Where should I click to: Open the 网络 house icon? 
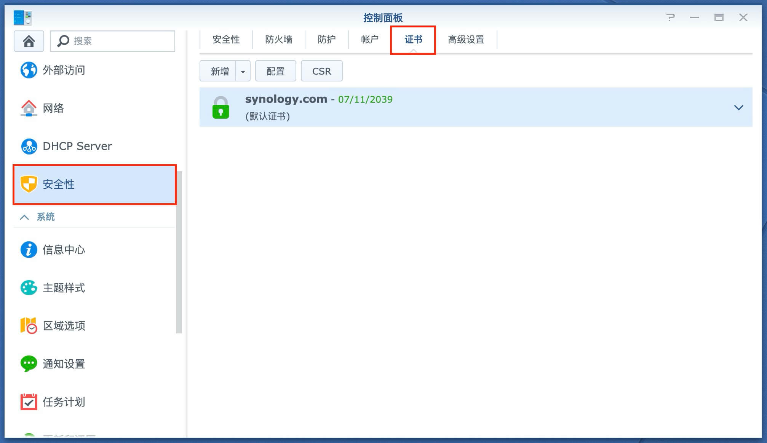coord(29,108)
